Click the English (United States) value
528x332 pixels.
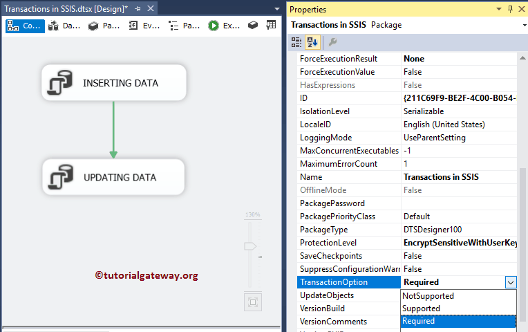pos(459,124)
